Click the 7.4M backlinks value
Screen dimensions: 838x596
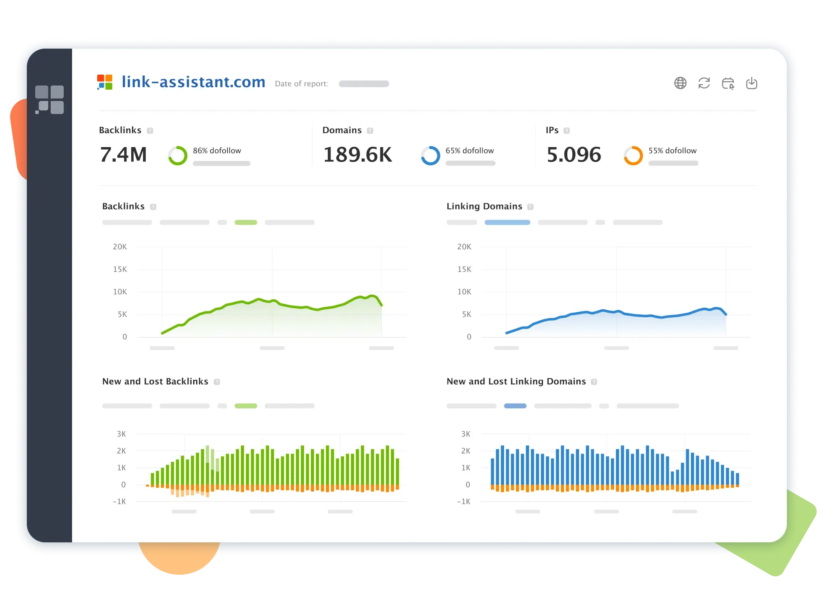(124, 155)
